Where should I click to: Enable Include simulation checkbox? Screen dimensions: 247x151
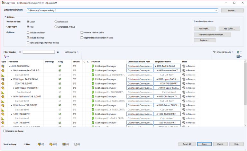click(28, 32)
